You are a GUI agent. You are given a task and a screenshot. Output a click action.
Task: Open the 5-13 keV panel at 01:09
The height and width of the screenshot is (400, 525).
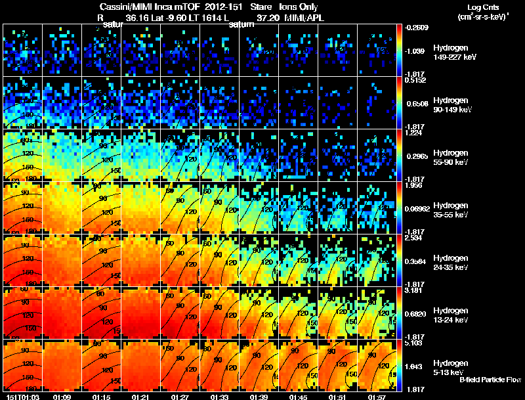tap(62, 366)
